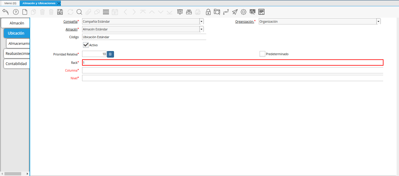Open the calendar history icon

[115, 12]
